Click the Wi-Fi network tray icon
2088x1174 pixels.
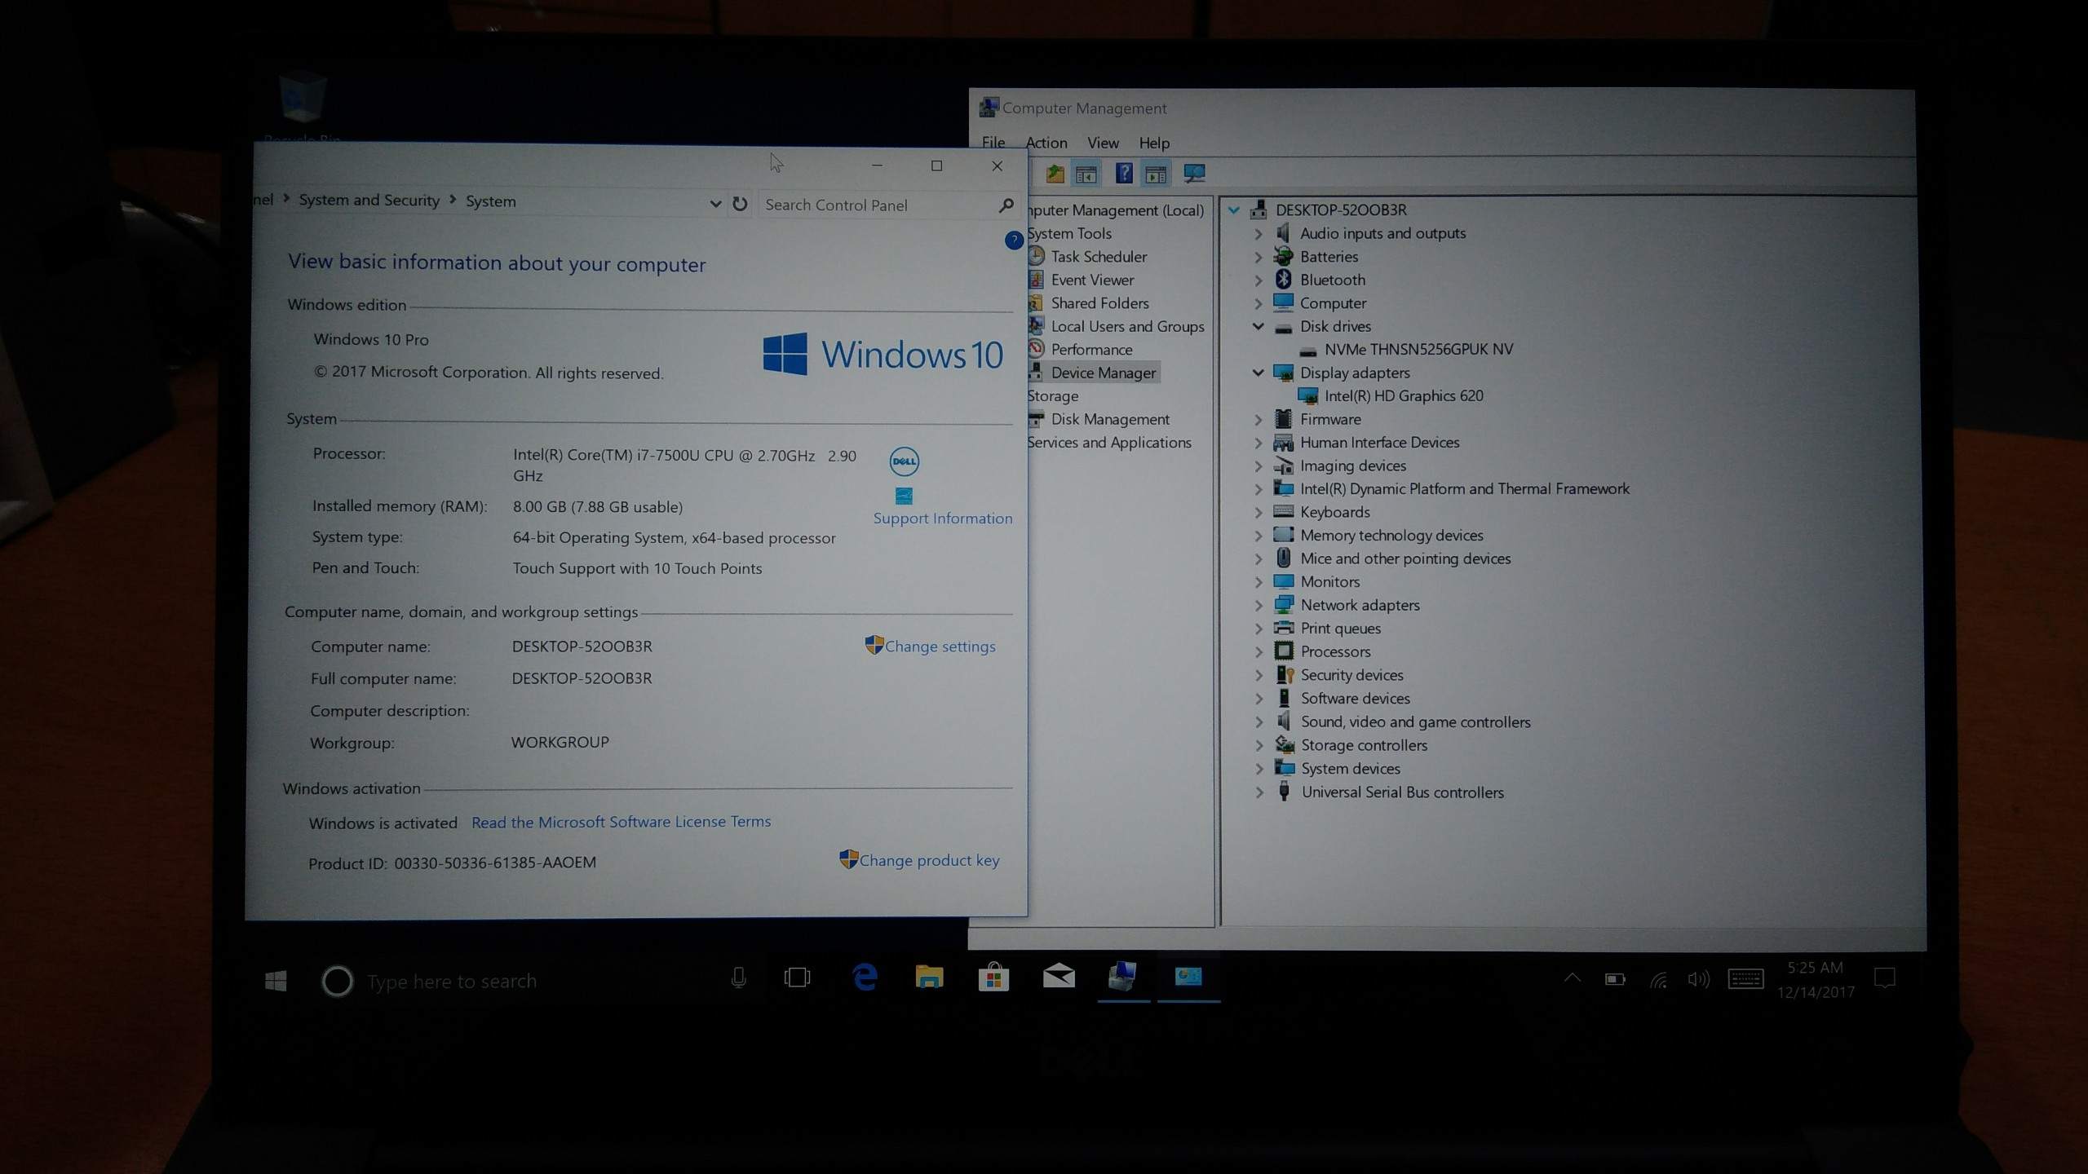point(1658,979)
